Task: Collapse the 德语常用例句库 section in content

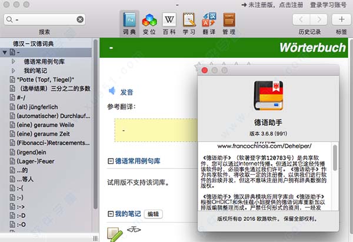Action: point(111,161)
